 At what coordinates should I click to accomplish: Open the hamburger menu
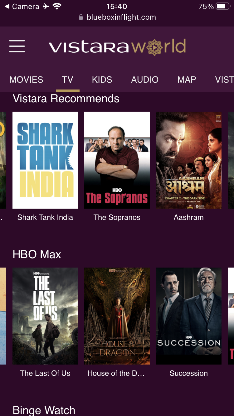click(x=17, y=46)
